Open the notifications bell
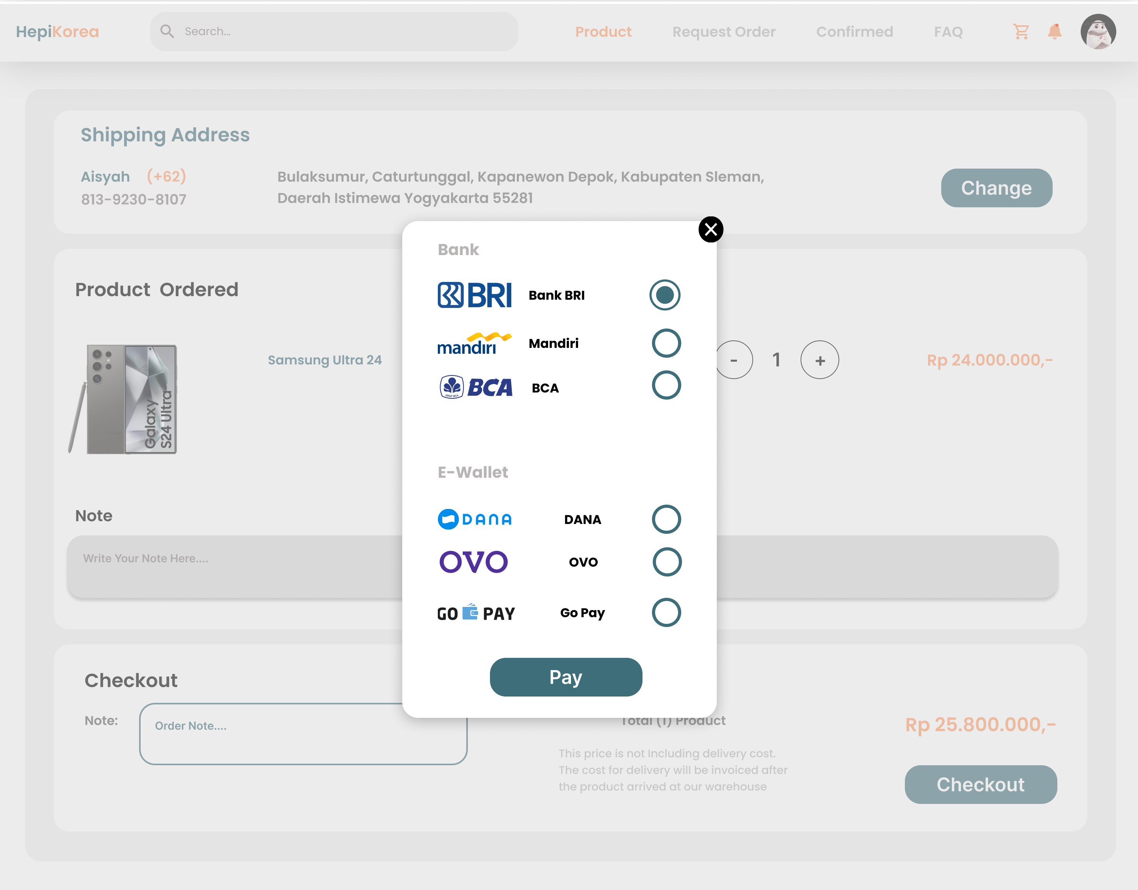Viewport: 1138px width, 890px height. 1055,32
